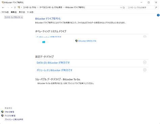Image resolution: width=160 pixels, height=124 pixels.
Task: Click the shield icon beside TPM の管理
Action: coord(2,112)
